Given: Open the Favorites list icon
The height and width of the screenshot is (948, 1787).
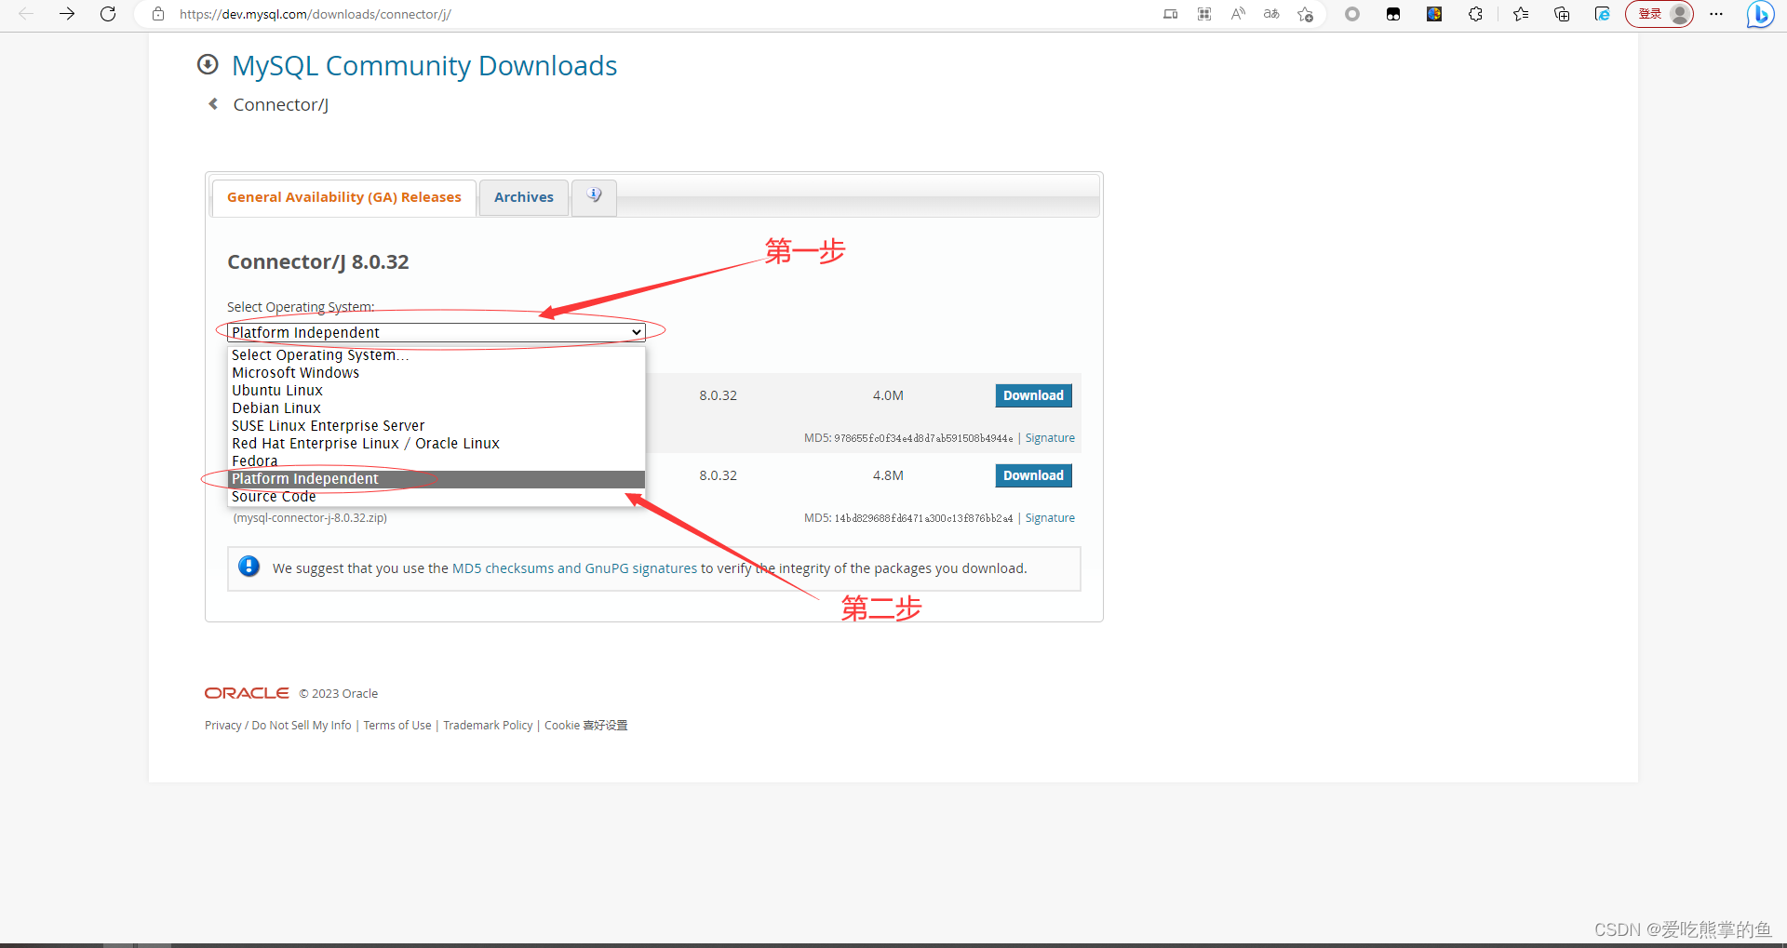Looking at the screenshot, I should (x=1521, y=14).
